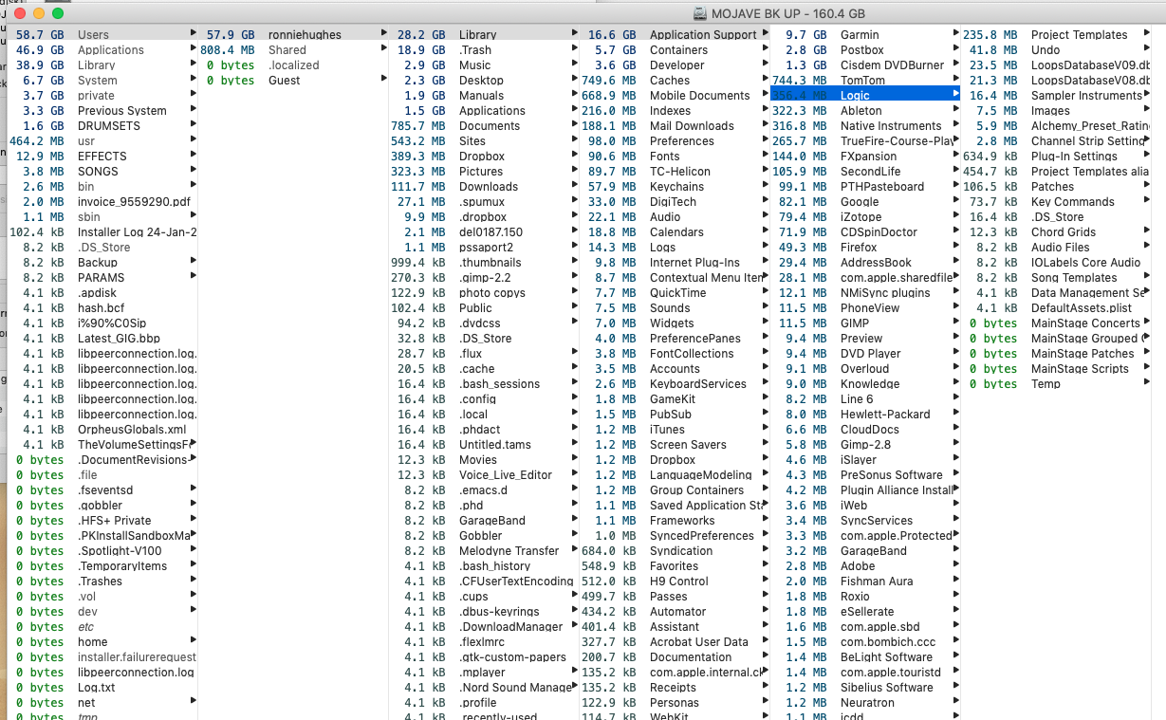Select the Guest folder row
The width and height of the screenshot is (1166, 720).
tap(294, 81)
